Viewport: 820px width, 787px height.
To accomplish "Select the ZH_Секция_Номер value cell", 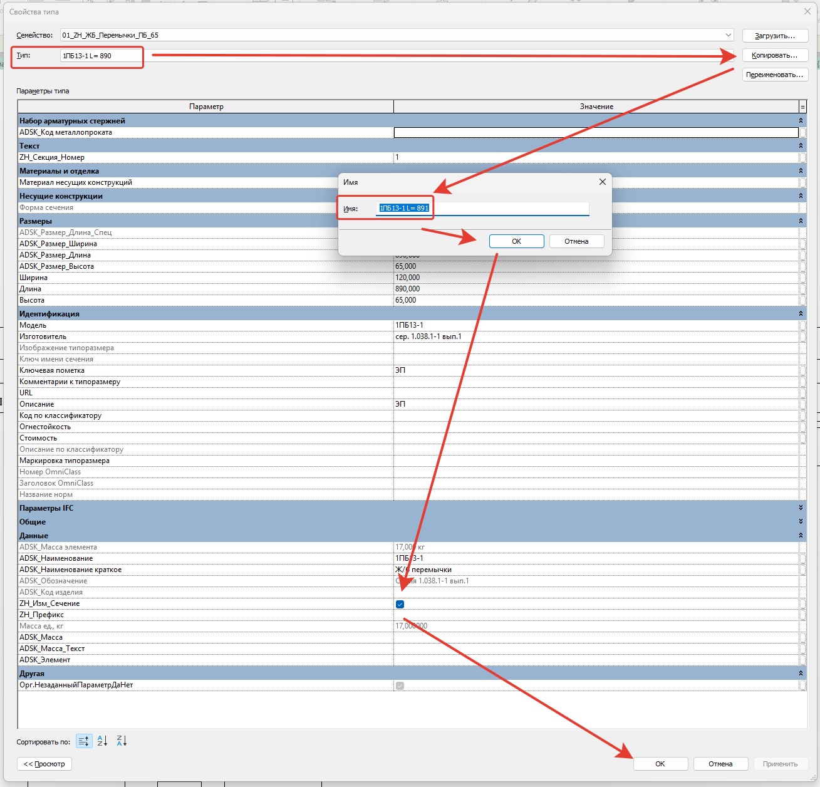I will (x=596, y=157).
